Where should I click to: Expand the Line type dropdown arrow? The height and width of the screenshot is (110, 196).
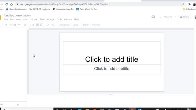point(56,25)
